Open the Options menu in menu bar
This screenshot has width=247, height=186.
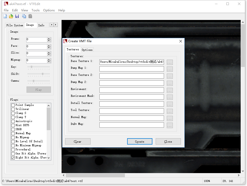[x=49, y=10]
